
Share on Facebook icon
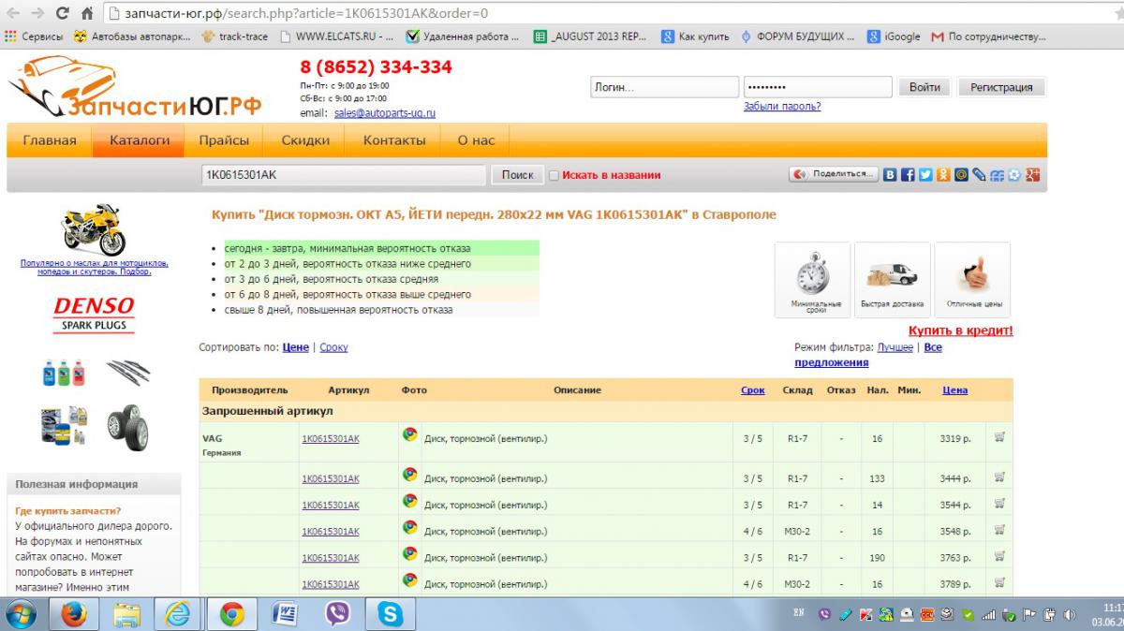tap(908, 174)
